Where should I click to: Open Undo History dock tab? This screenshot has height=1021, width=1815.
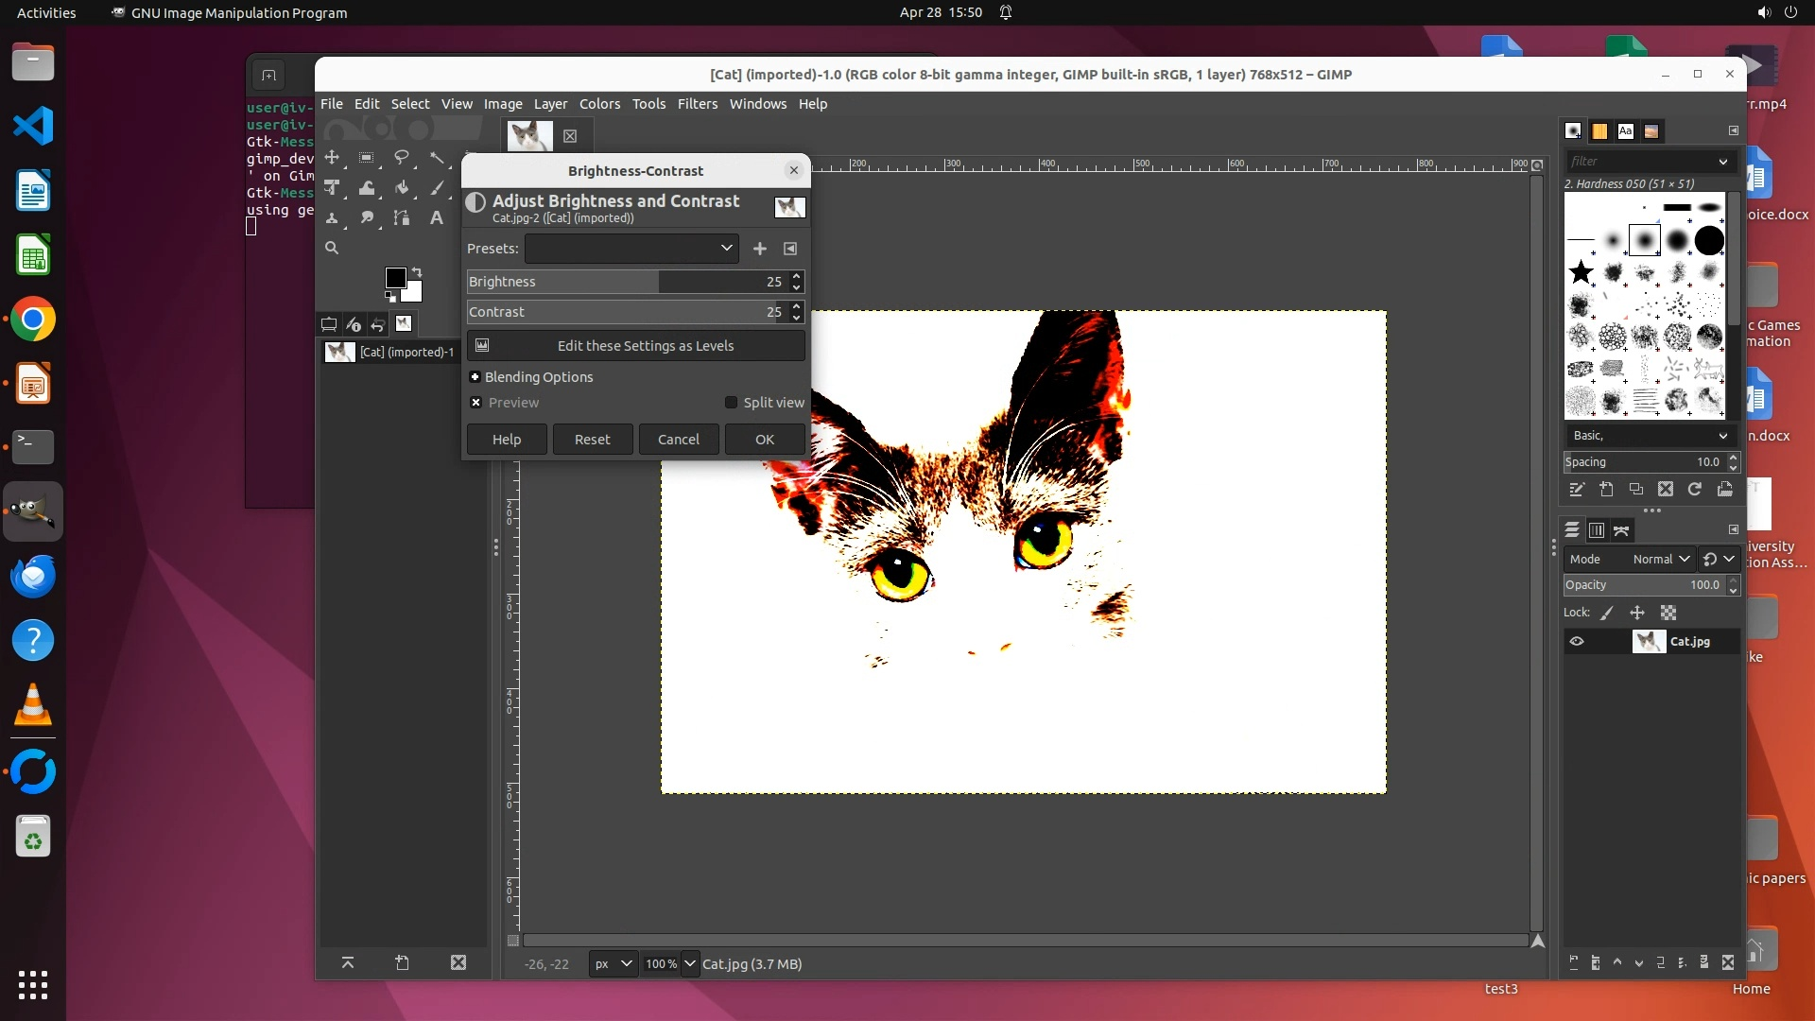[378, 324]
